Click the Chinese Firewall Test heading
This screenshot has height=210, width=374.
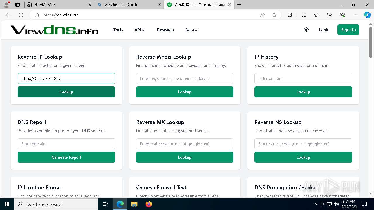[161, 188]
